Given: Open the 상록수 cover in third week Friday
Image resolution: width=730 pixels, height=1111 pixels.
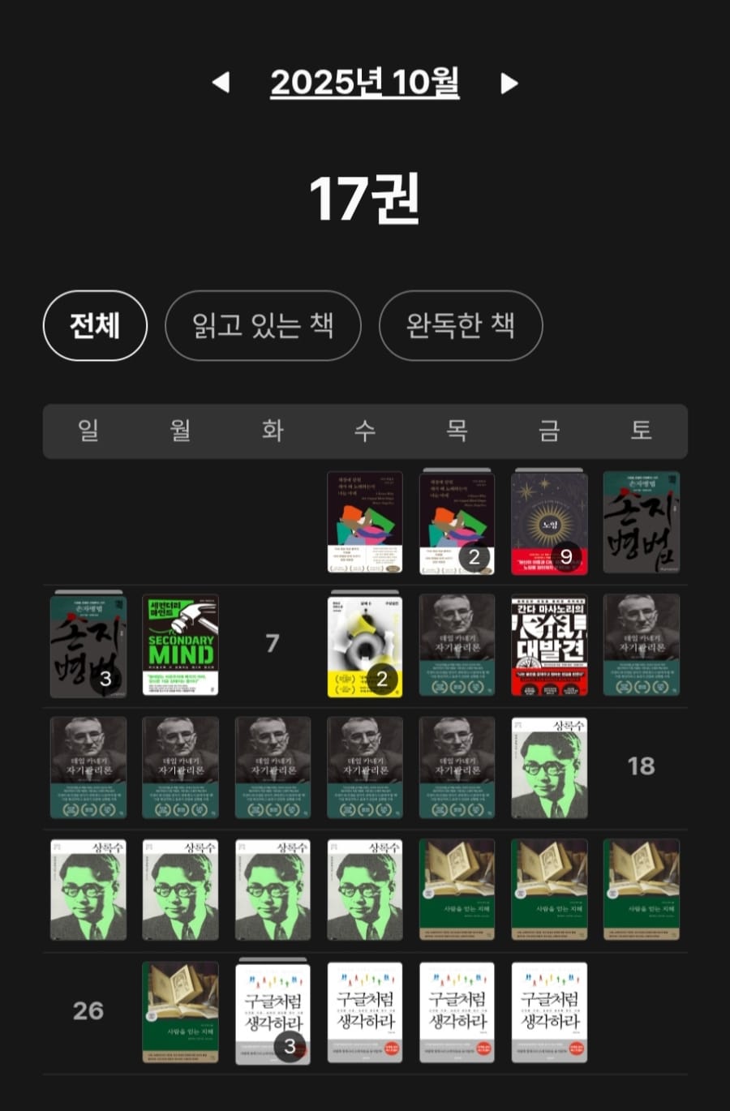Looking at the screenshot, I should pos(549,768).
